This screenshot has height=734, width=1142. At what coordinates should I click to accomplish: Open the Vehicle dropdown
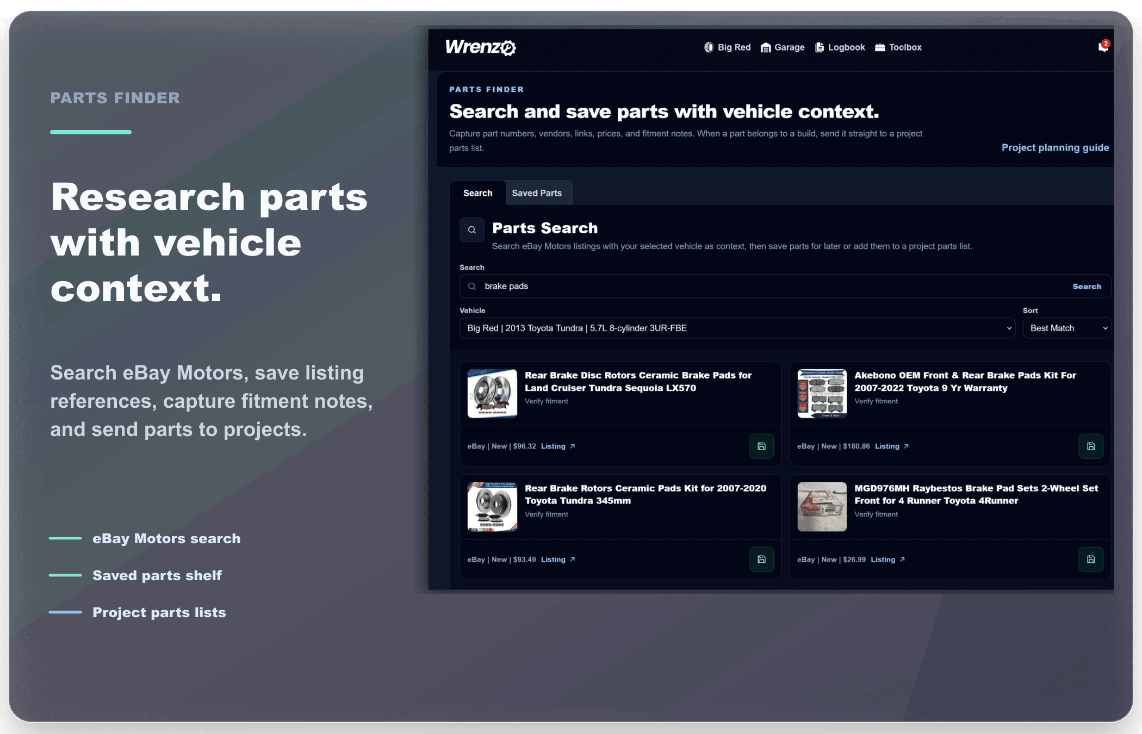pyautogui.click(x=737, y=328)
